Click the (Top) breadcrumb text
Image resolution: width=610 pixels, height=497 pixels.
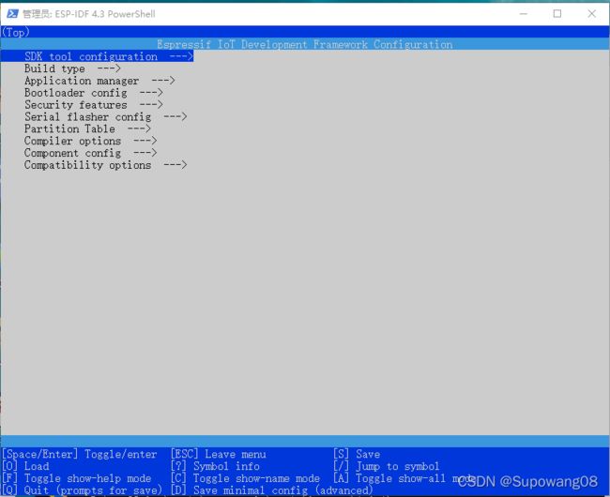16,32
